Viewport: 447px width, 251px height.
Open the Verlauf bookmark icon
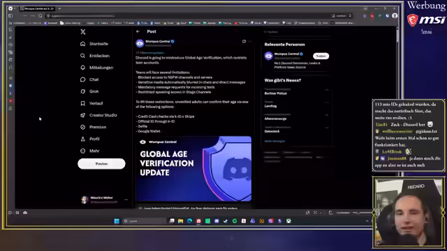click(x=82, y=103)
